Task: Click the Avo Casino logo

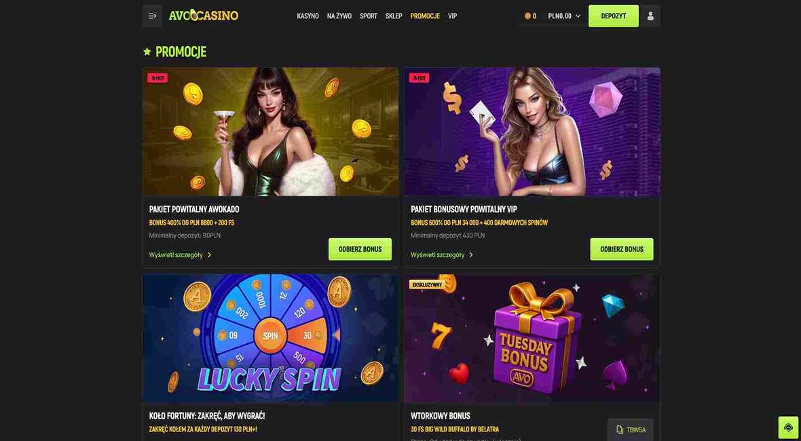Action: pos(204,16)
